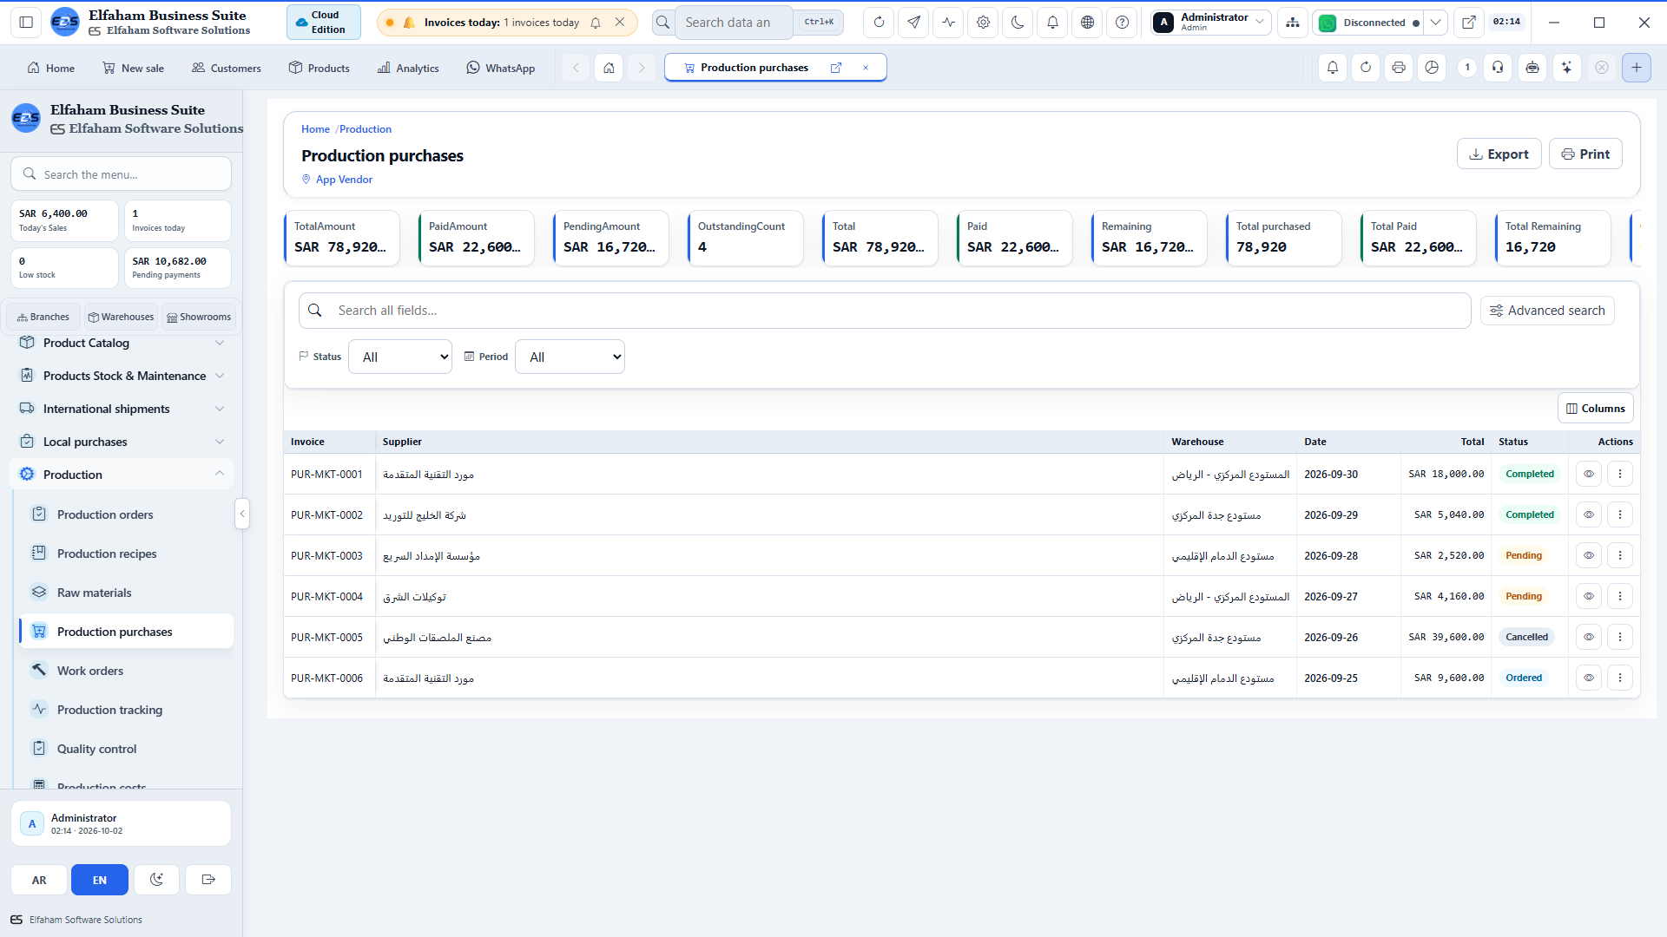Open the Administrator account dropdown
Screen dimensions: 1667x937
click(x=1210, y=23)
